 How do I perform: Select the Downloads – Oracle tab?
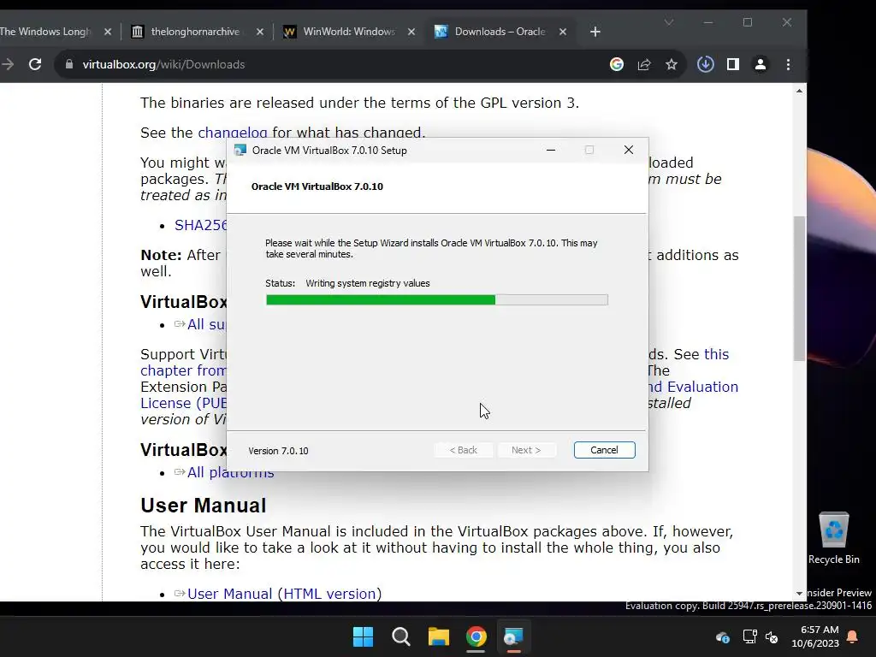tap(500, 32)
